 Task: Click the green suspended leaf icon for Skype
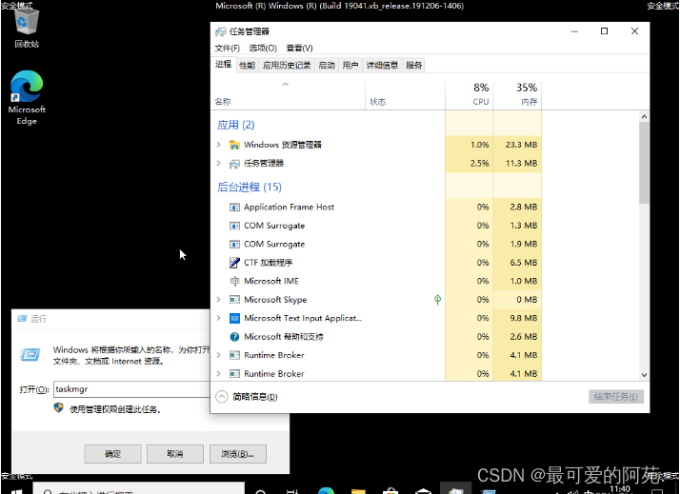click(x=437, y=300)
